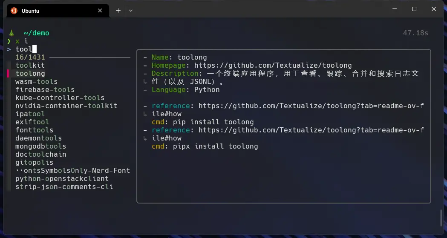Click the 47.18s execution time
The height and width of the screenshot is (238, 447).
(415, 33)
